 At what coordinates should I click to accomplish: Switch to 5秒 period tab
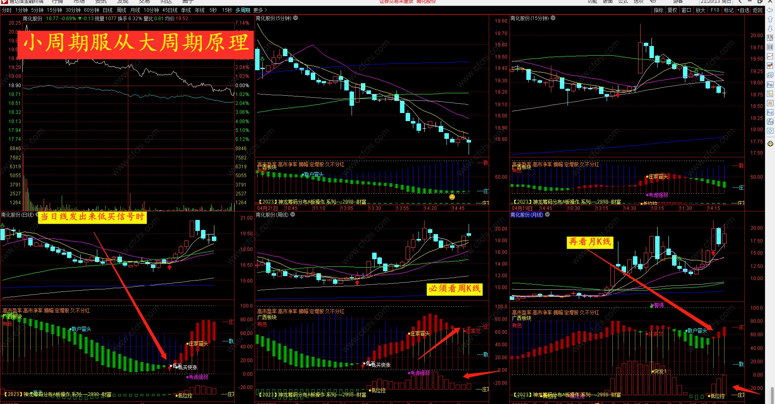(x=213, y=10)
